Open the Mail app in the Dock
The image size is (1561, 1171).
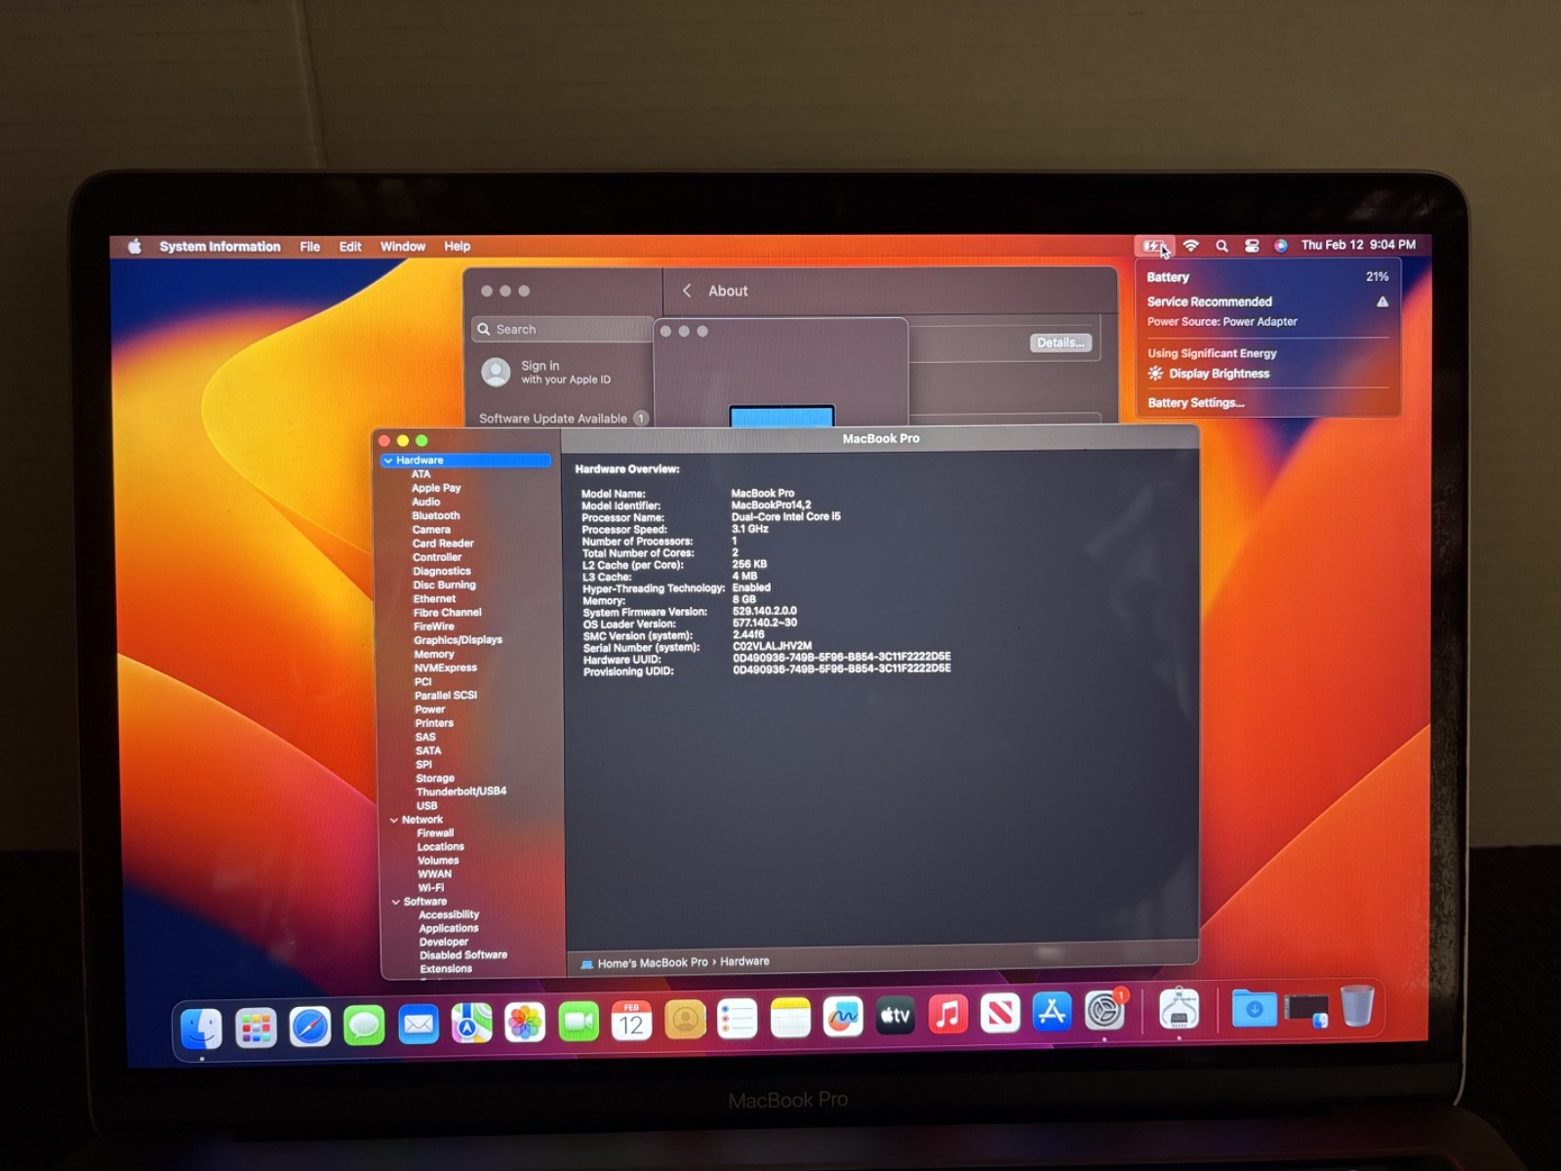(x=419, y=1025)
